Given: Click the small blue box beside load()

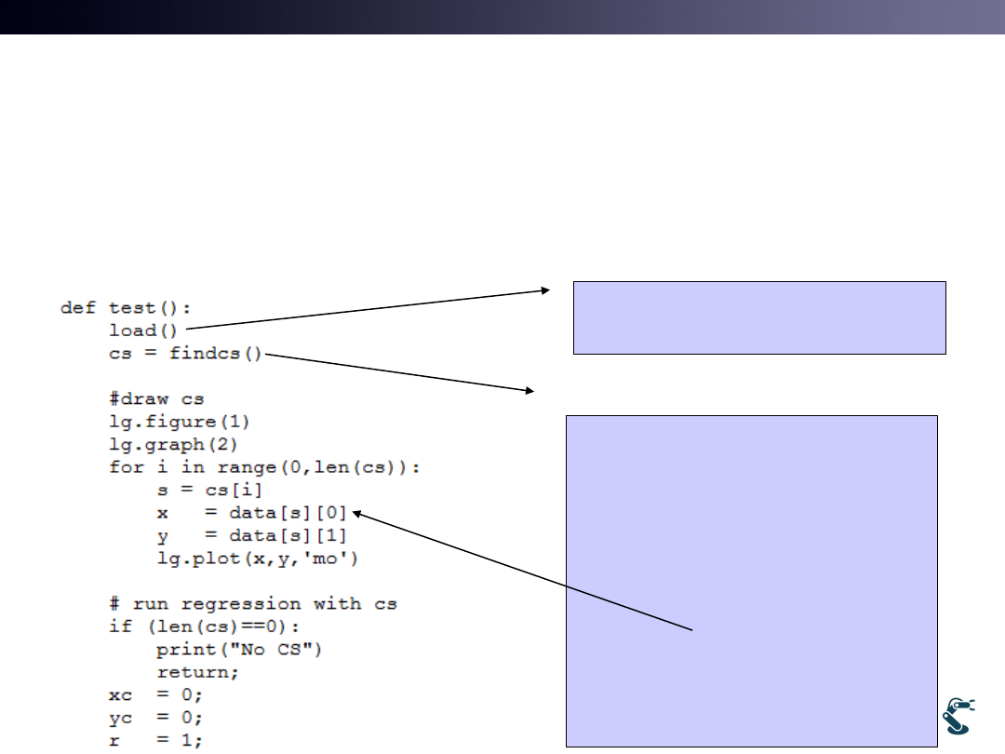Looking at the screenshot, I should (758, 317).
